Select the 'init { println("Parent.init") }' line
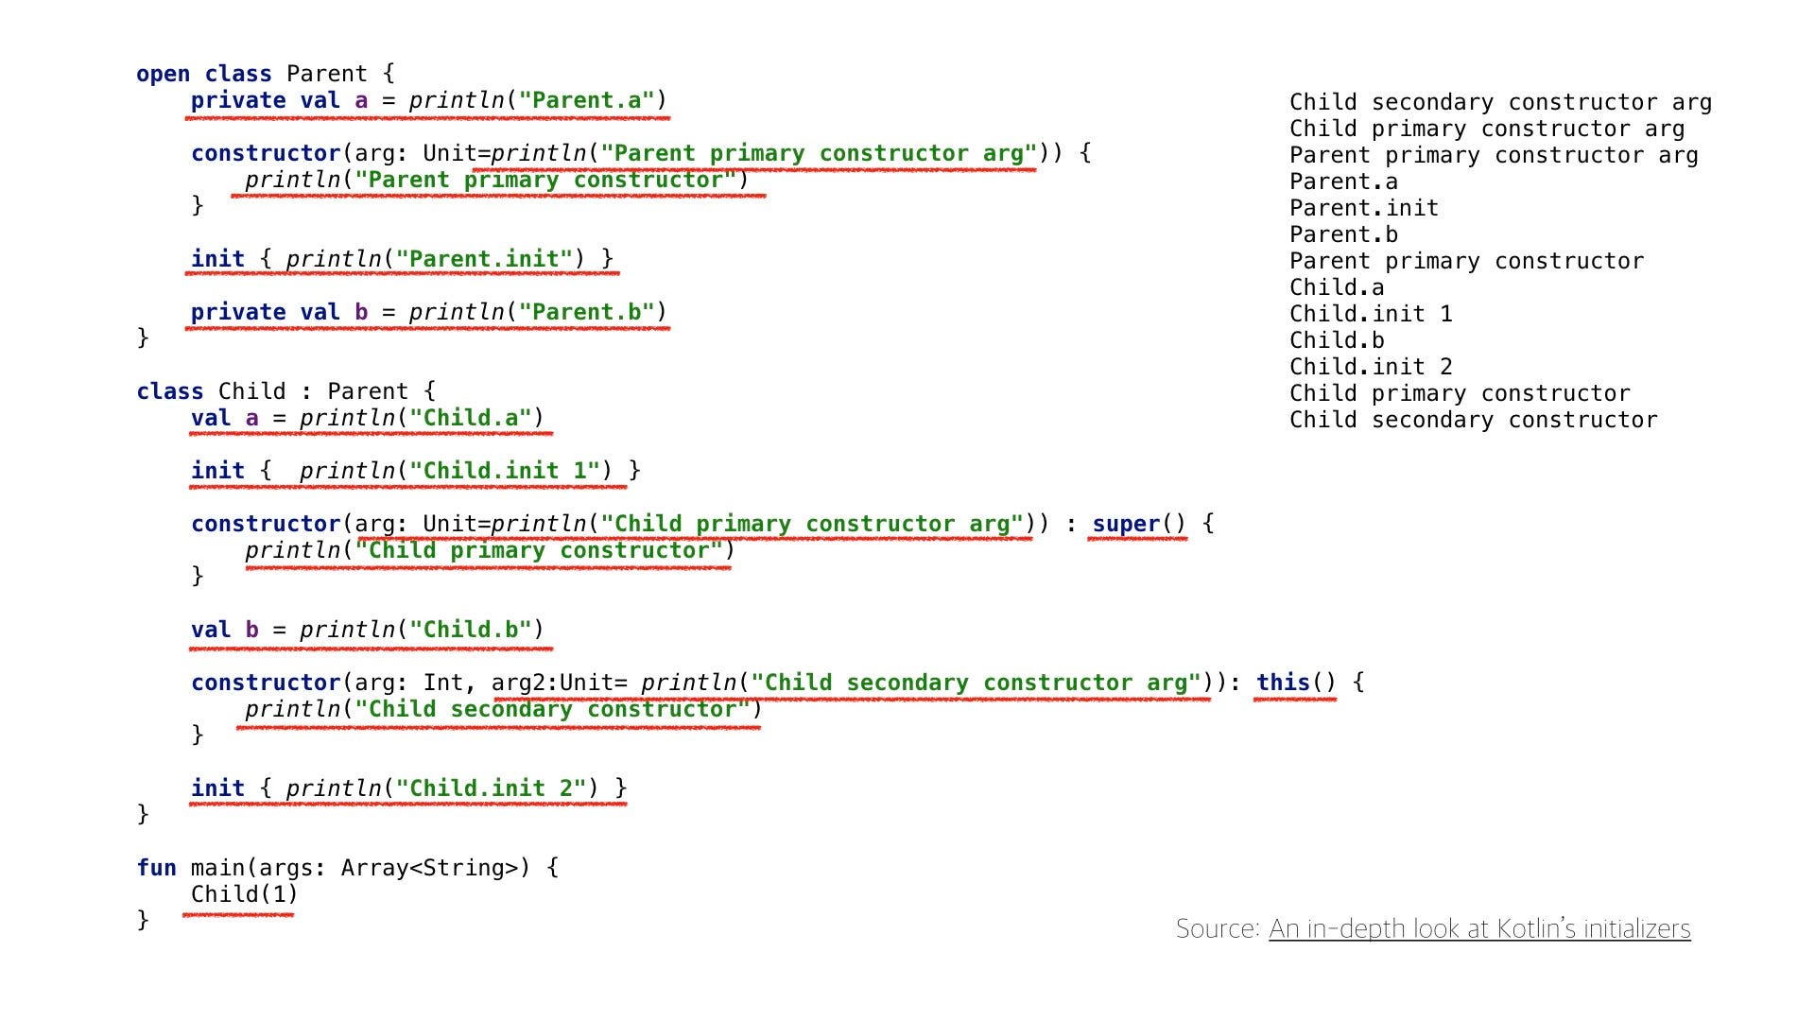The image size is (1815, 1021). pos(402,259)
